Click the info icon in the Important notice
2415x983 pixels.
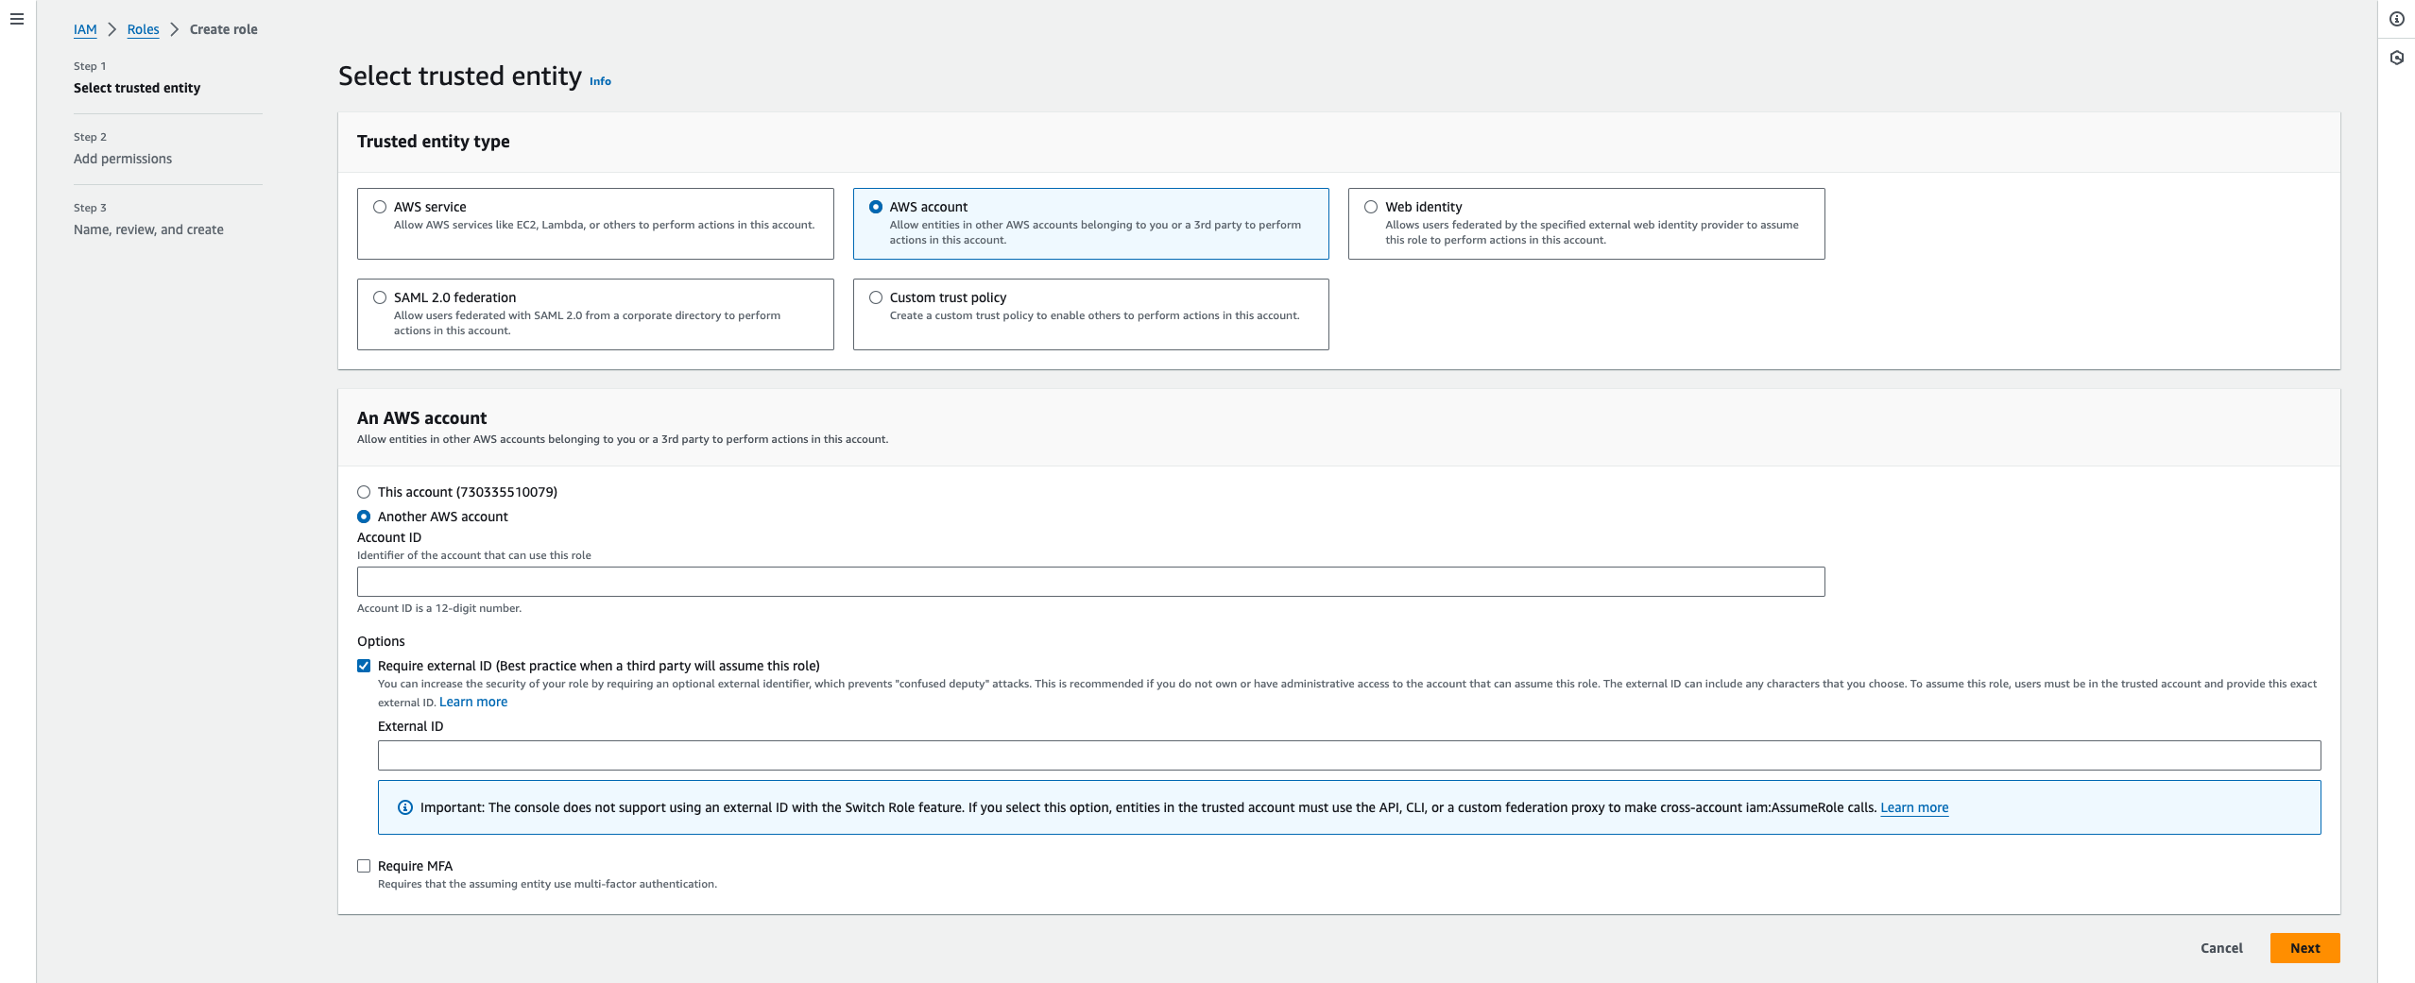(x=405, y=807)
